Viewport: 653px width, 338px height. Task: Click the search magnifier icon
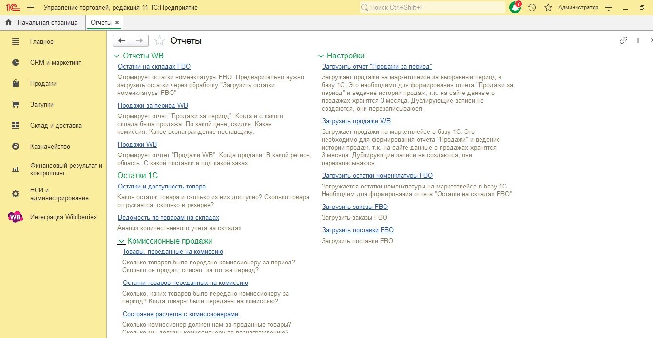click(365, 8)
